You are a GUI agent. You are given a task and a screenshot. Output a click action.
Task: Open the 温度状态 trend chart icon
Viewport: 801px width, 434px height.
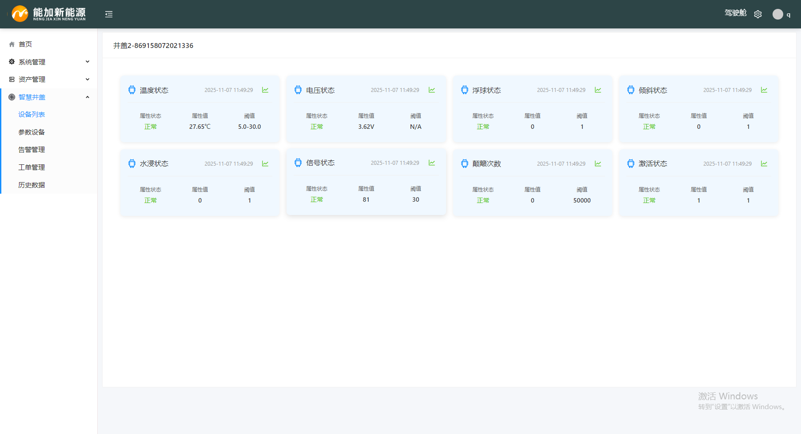265,90
